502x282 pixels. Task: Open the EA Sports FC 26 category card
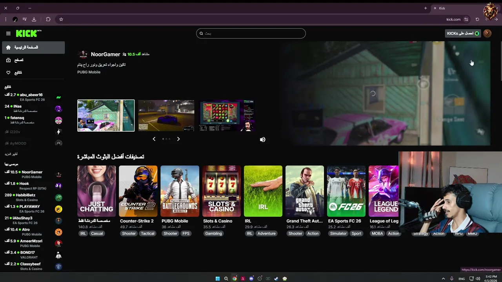(x=346, y=191)
